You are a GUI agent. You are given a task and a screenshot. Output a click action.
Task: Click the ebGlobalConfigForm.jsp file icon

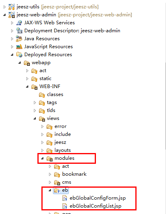point(65,198)
